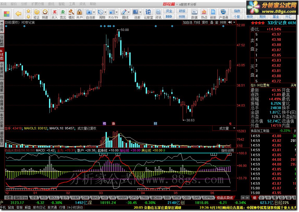Expand dropdown arrow next to 选股
Image resolution: width=299 pixels, height=212 pixels.
[140, 12]
